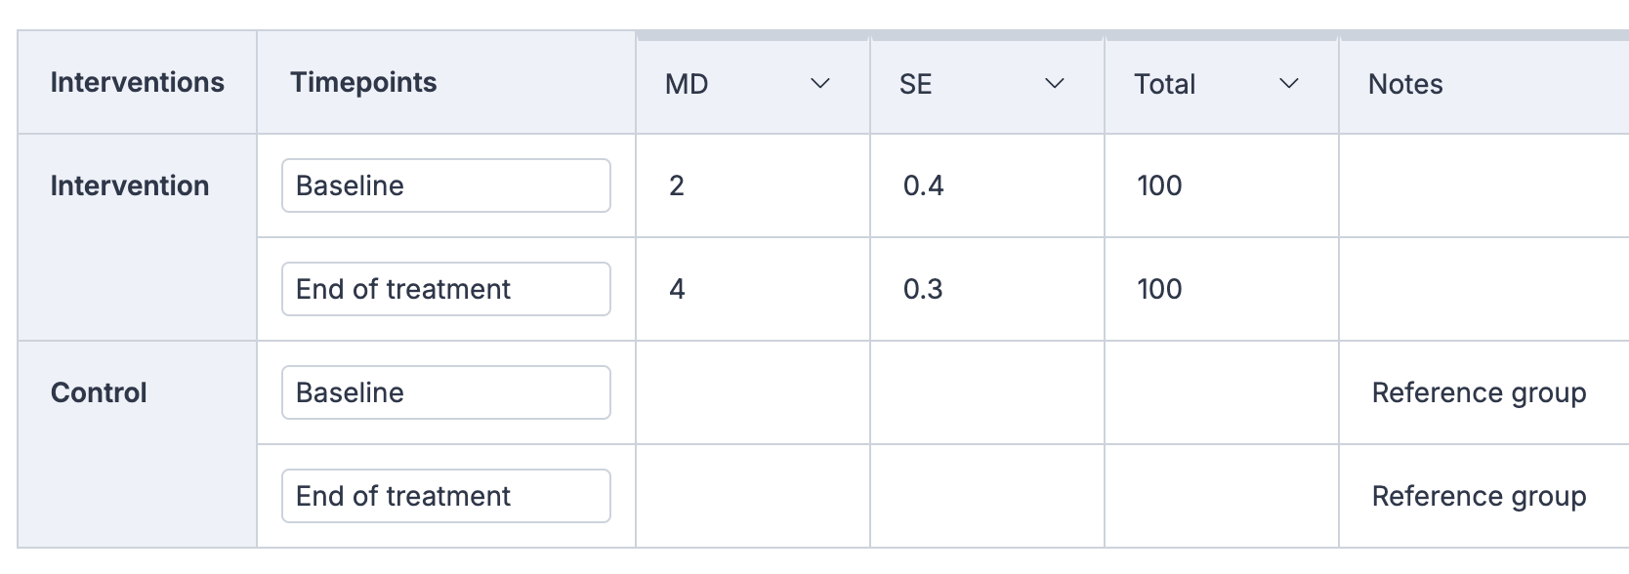Screen dimensions: 1629x574
Task: Click the empty Control Baseline MD cell
Action: pyautogui.click(x=752, y=392)
